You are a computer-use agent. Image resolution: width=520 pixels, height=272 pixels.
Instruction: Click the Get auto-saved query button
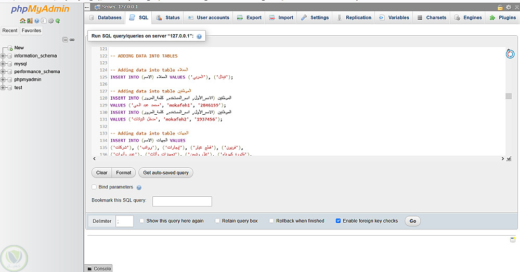point(165,173)
